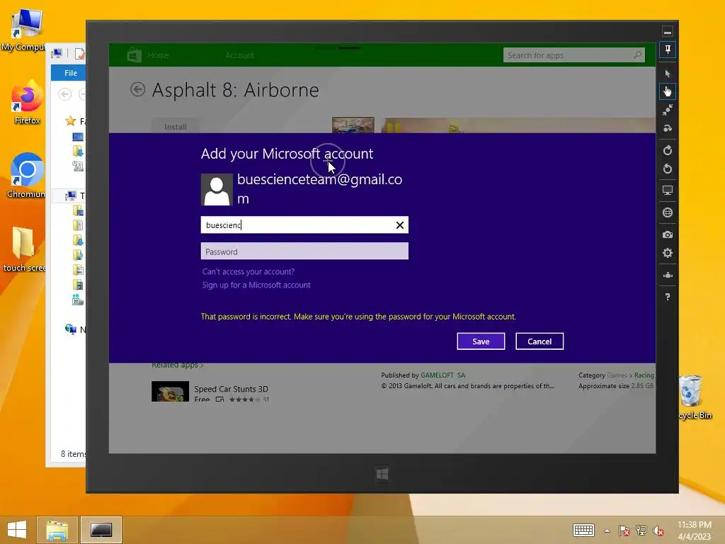Select the simulator taskbar button
Viewport: 725px width, 544px height.
point(101,530)
